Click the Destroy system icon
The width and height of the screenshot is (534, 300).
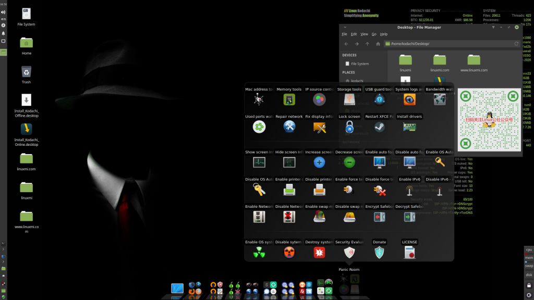click(x=319, y=253)
